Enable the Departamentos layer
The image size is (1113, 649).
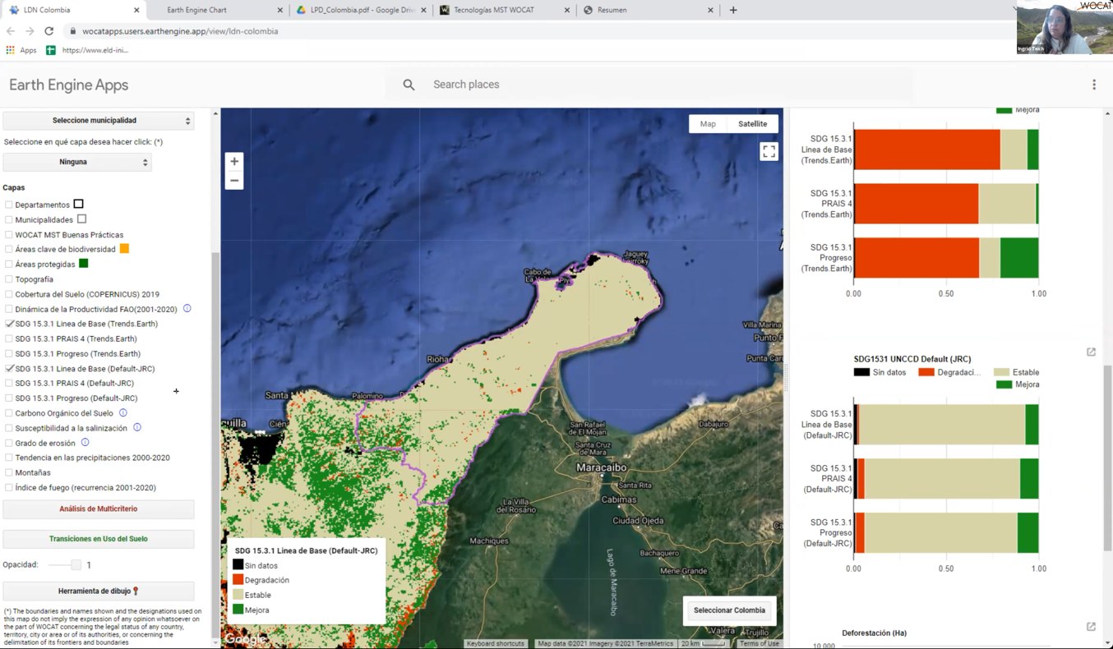click(9, 205)
